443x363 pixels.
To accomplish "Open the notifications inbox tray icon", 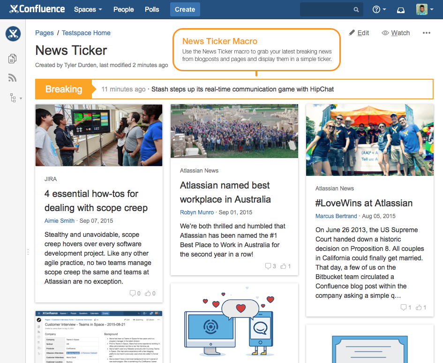I will [x=401, y=10].
